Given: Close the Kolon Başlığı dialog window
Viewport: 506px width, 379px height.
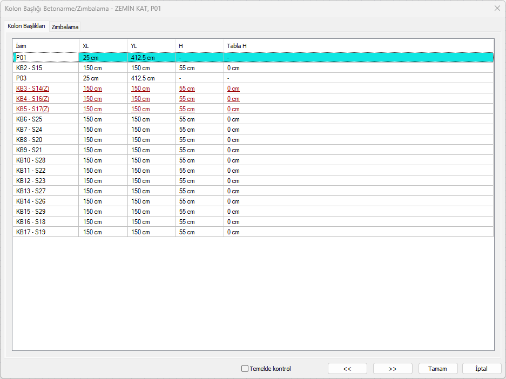Looking at the screenshot, I should pos(497,8).
